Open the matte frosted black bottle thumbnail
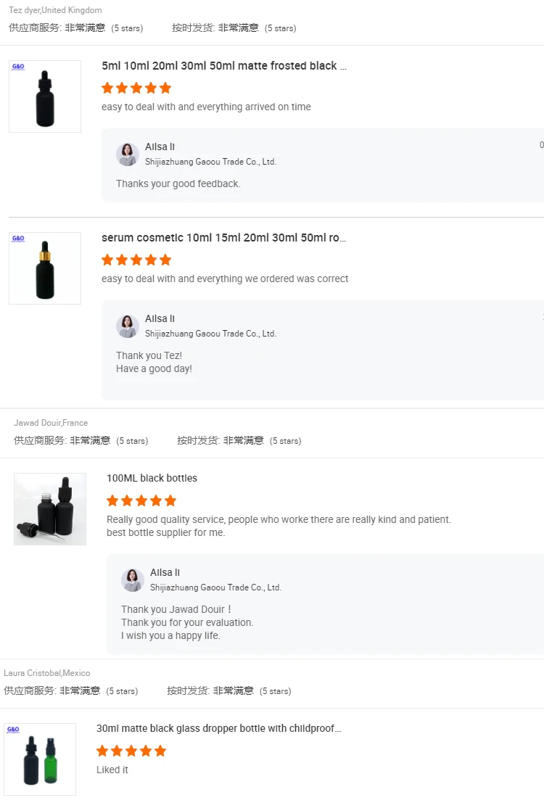The image size is (544, 800). [45, 96]
